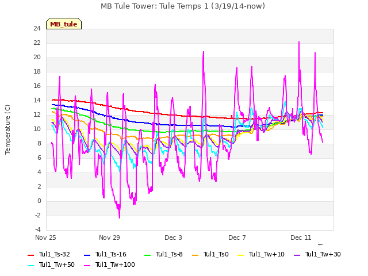Click the 10 y-axis tick label
The height and width of the screenshot is (276, 368).
(37, 129)
